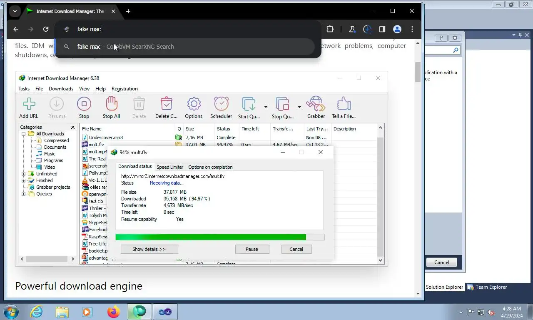Screen dimensions: 533x320
Task: Click the address bar with 'fake mac'
Action: (x=187, y=29)
